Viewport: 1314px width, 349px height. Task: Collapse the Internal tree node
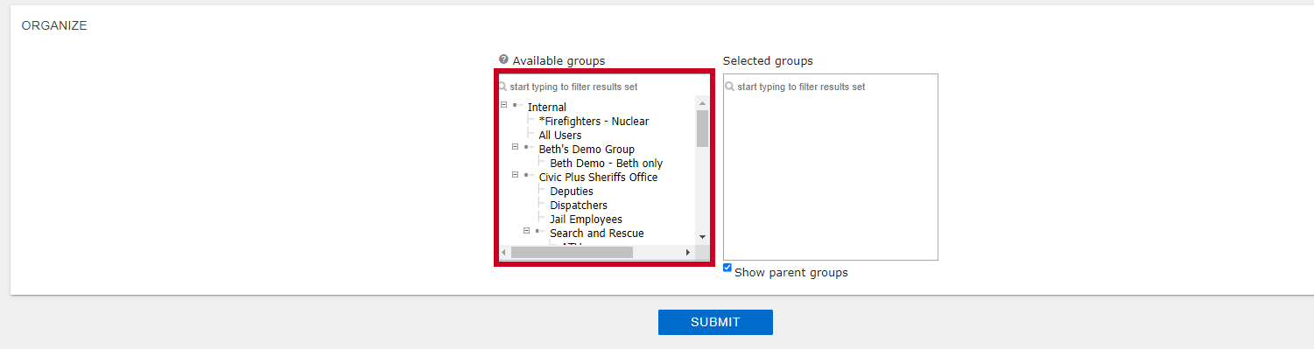pyautogui.click(x=503, y=105)
